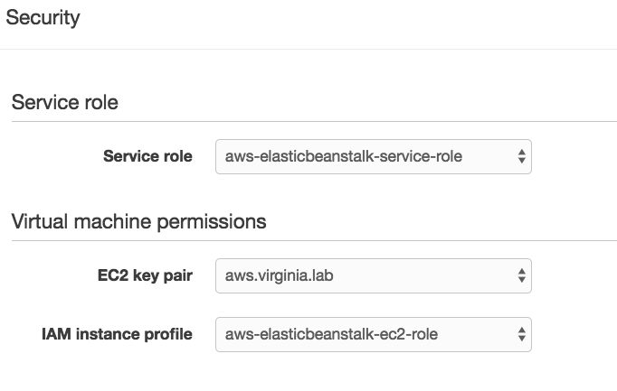Click the Service role section heading
Image resolution: width=617 pixels, height=391 pixels.
tap(65, 102)
